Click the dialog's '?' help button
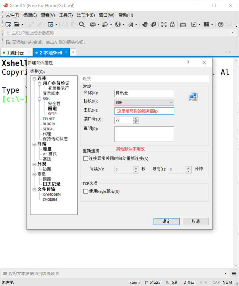The image size is (239, 286). [188, 63]
